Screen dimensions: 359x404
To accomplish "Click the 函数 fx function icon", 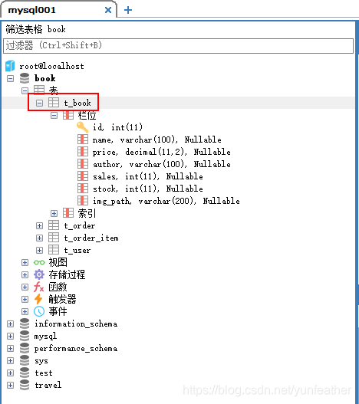I will [x=38, y=287].
